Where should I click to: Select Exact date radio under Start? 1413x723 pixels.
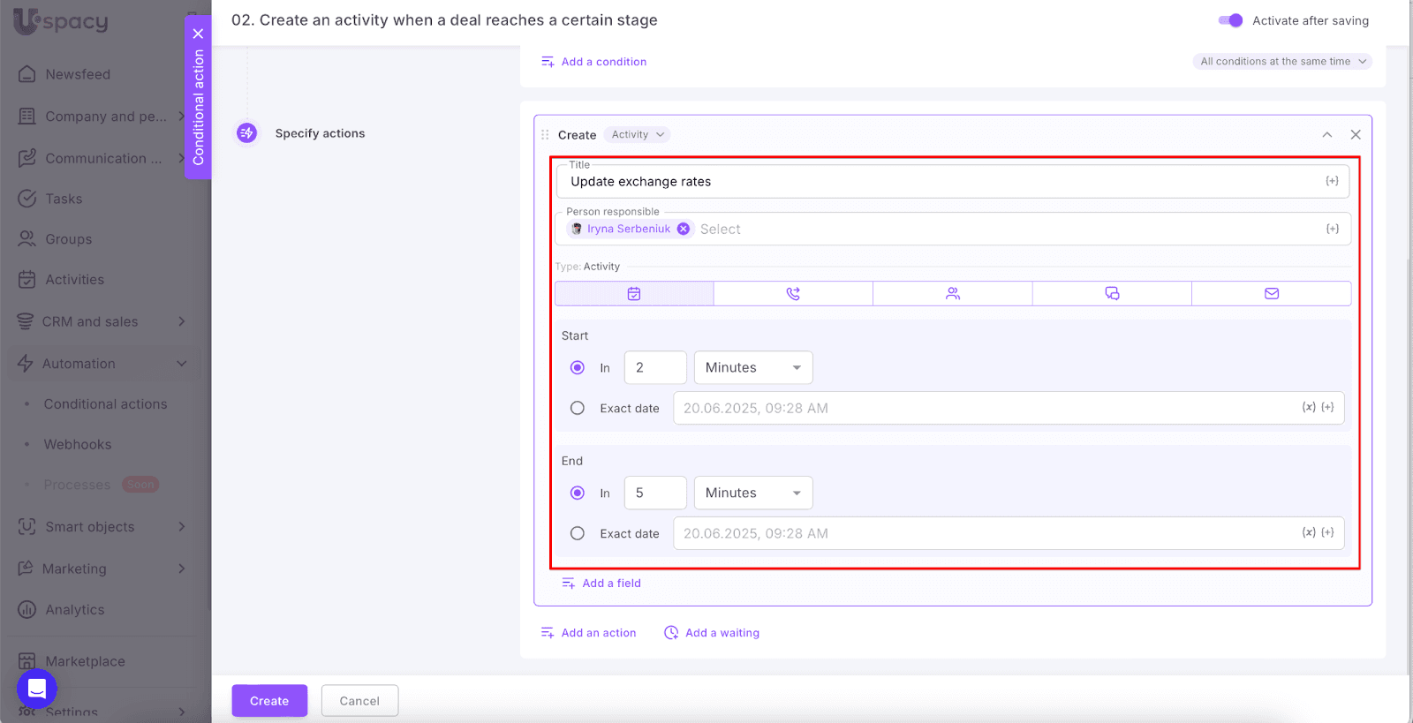(578, 408)
